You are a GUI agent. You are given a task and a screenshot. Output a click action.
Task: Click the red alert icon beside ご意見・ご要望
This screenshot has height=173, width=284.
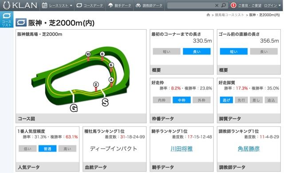click(233, 5)
